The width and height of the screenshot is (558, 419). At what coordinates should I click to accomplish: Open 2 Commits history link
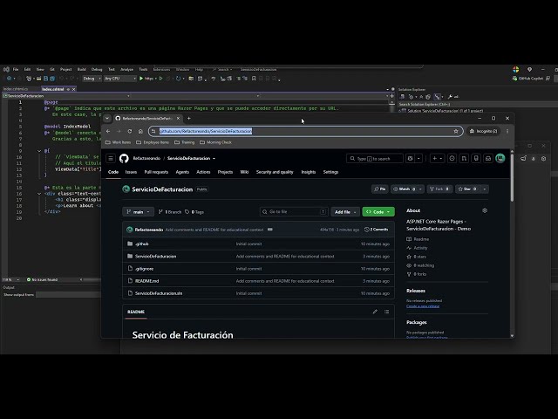click(376, 230)
